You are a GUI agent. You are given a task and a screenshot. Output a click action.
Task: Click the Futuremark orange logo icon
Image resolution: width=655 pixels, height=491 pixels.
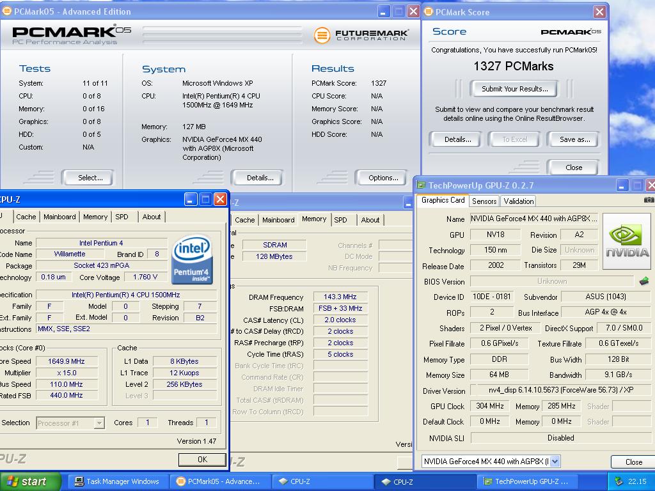(x=322, y=35)
